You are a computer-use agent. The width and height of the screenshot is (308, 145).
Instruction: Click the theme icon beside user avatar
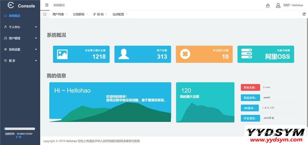[268, 5]
